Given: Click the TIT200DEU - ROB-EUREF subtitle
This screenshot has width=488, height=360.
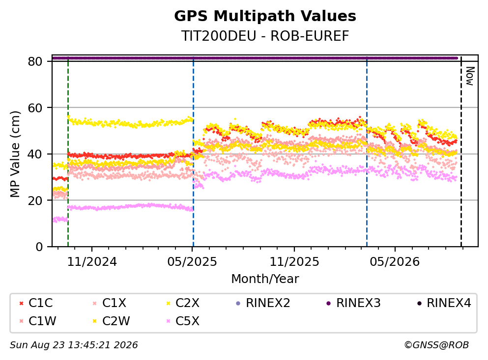Looking at the screenshot, I should 265,36.
